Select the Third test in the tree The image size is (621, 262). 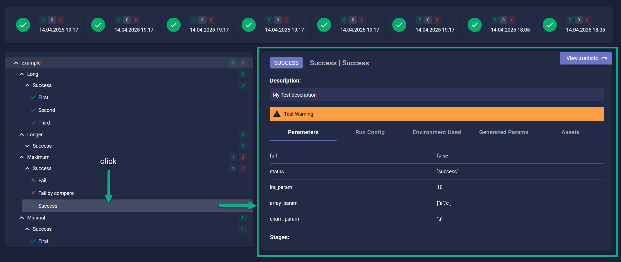44,123
